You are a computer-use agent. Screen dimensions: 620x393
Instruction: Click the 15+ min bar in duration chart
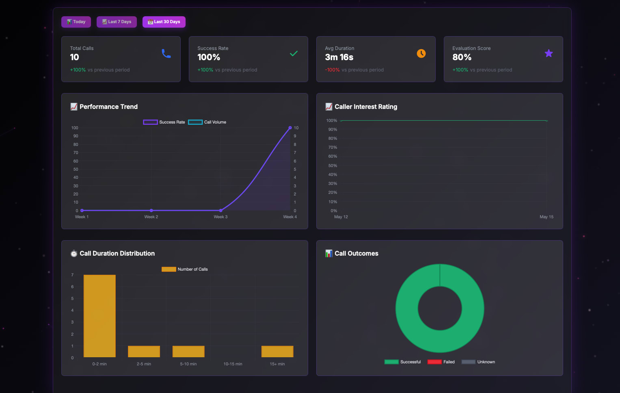[277, 352]
